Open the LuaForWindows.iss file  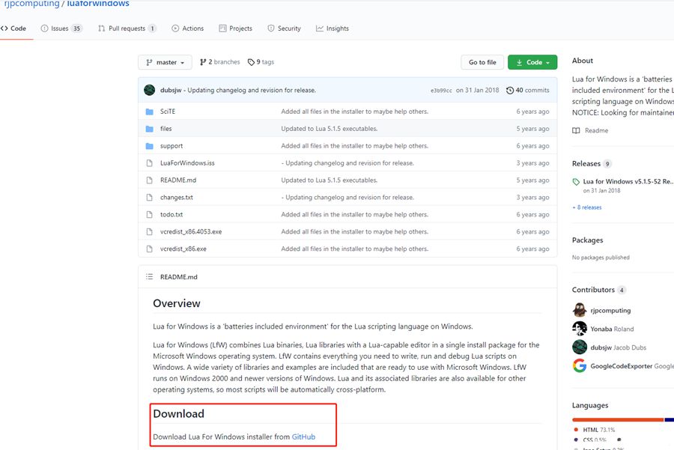187,163
